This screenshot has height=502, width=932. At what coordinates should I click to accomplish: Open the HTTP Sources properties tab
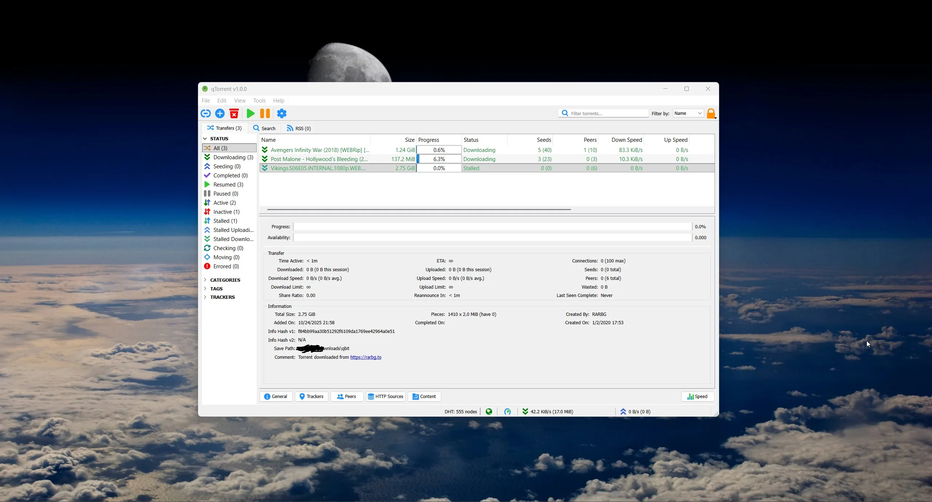pos(385,396)
